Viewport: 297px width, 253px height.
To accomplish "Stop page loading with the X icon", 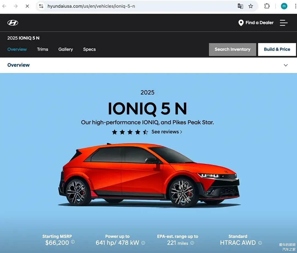I will (x=27, y=6).
